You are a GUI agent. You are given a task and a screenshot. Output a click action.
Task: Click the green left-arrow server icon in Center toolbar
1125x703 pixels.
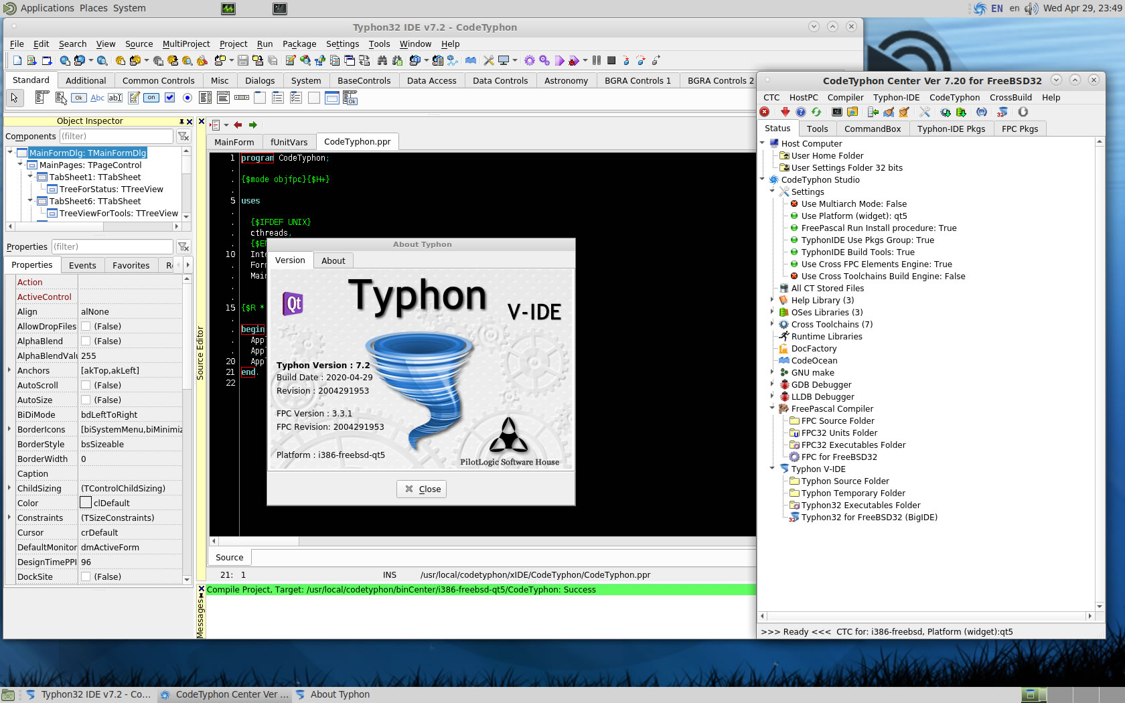(x=873, y=112)
